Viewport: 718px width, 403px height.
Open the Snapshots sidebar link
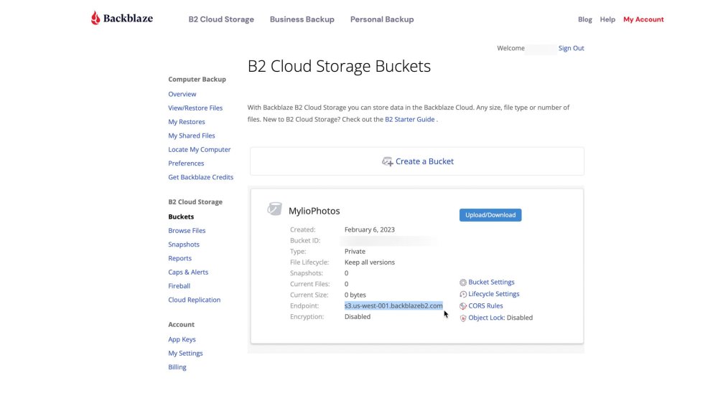coord(184,245)
